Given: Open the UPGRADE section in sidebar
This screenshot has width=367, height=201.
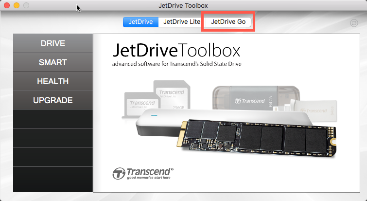Looking at the screenshot, I should click(53, 100).
